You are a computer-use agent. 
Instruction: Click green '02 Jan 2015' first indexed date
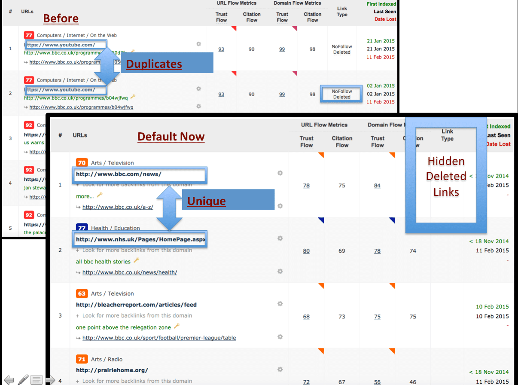click(x=381, y=86)
